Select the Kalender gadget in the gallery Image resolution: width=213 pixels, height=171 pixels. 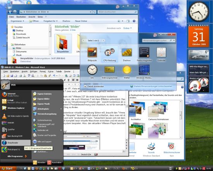pyautogui.click(x=161, y=54)
